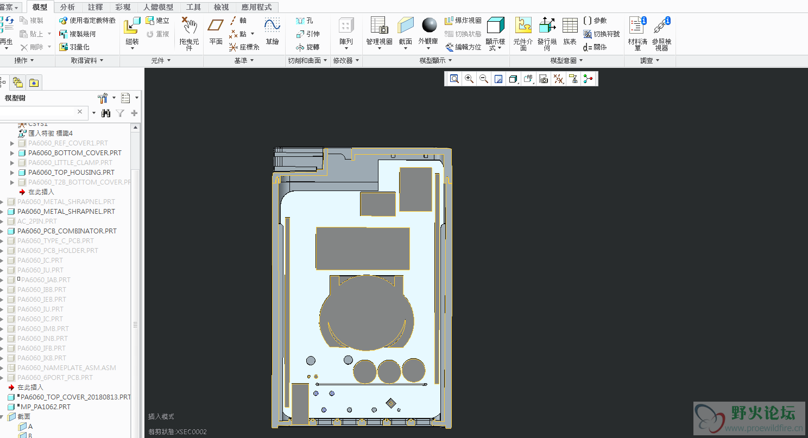Expand PA6060_BOTTOM_COVER.PRT tree node

(x=12, y=153)
